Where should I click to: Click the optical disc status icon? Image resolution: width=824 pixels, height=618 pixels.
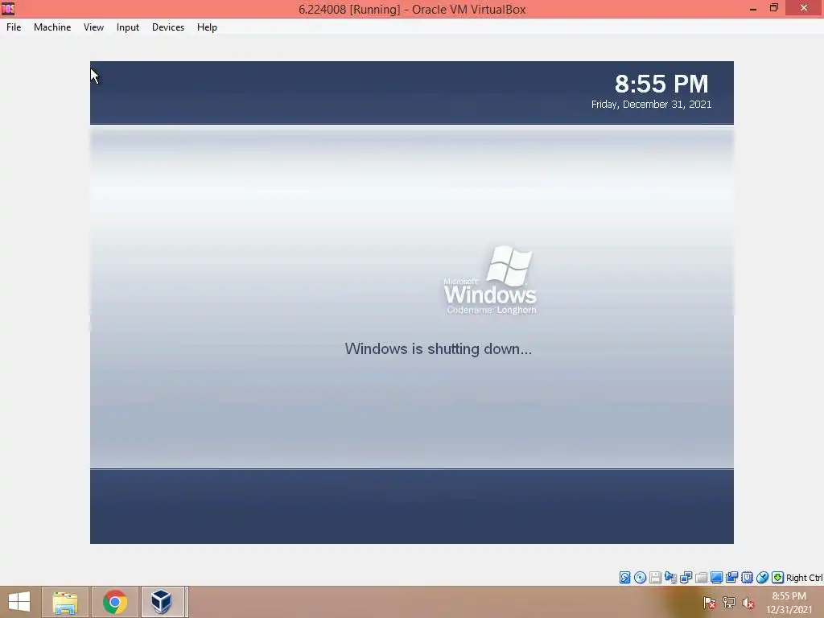coord(640,578)
